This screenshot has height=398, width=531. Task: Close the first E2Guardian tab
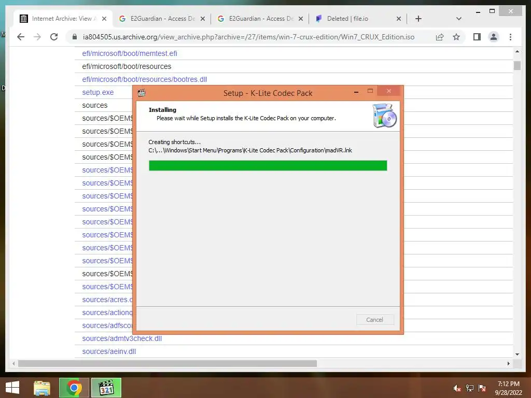click(203, 19)
